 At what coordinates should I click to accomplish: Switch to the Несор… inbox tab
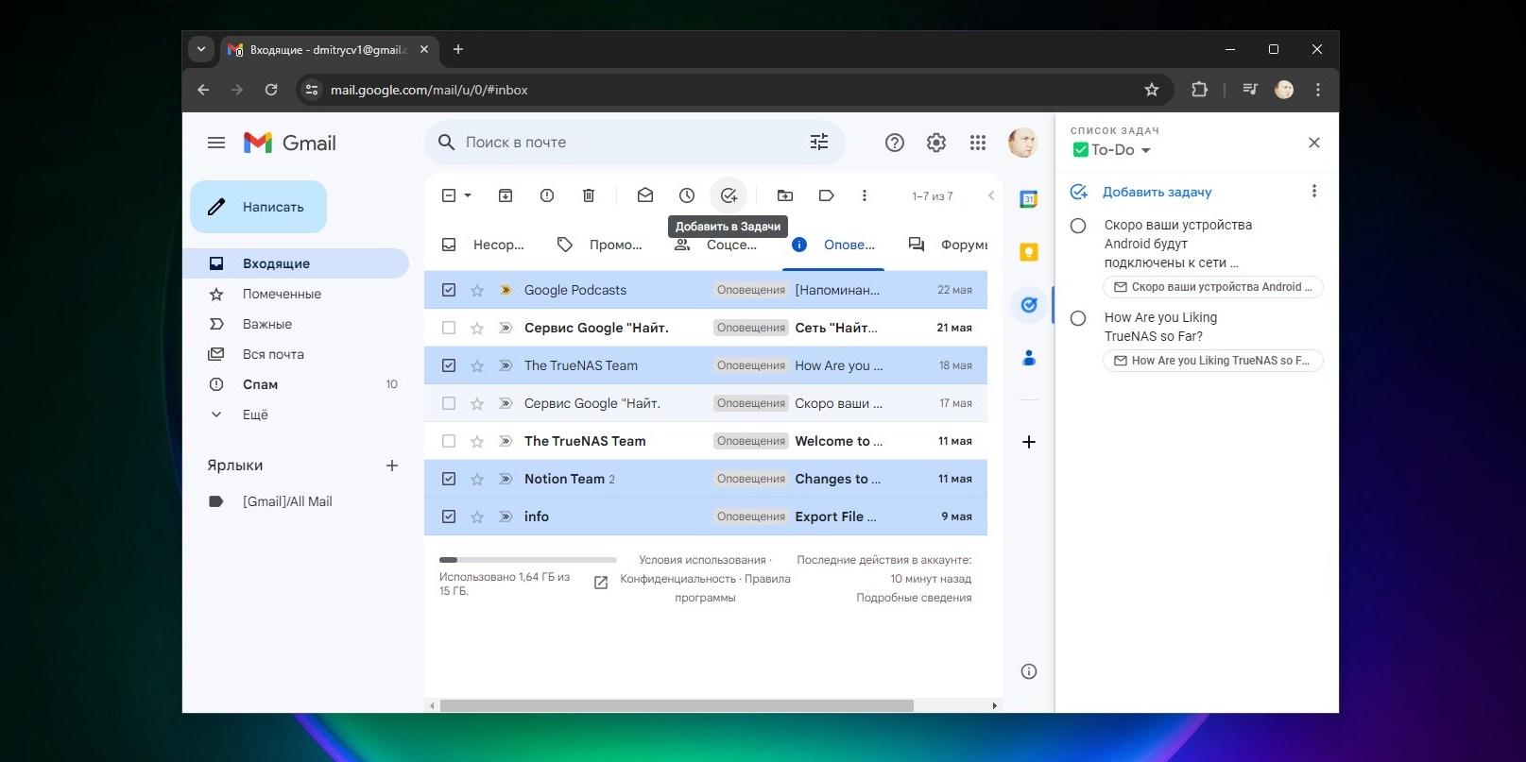coord(483,245)
